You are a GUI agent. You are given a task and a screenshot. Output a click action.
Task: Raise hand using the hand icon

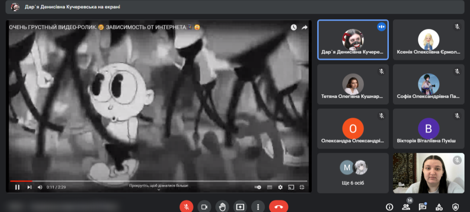click(x=222, y=207)
